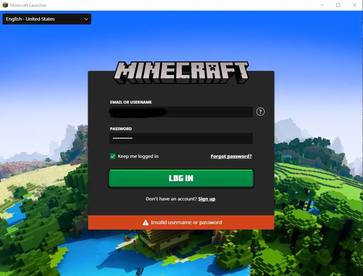Open the Forgot password? link
The image size is (363, 276).
pos(231,156)
